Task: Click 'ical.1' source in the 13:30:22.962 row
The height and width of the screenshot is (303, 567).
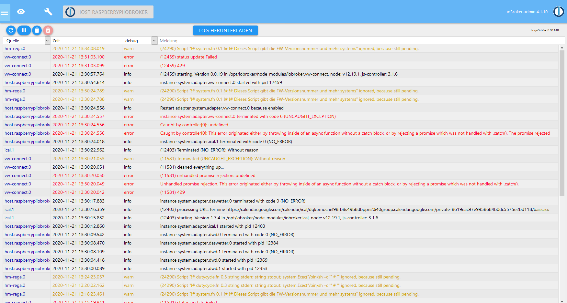Action: point(9,150)
